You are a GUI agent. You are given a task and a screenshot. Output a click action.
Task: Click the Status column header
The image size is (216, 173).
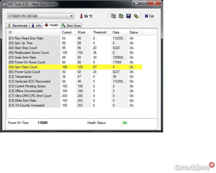(x=135, y=32)
